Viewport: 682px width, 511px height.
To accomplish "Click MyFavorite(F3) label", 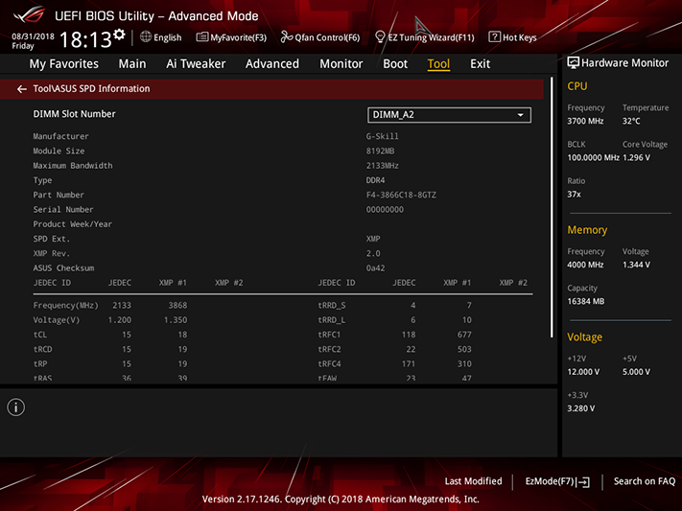I will tap(238, 37).
